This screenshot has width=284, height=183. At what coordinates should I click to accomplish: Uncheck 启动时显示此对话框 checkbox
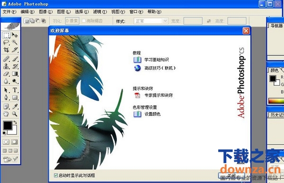coord(55,175)
